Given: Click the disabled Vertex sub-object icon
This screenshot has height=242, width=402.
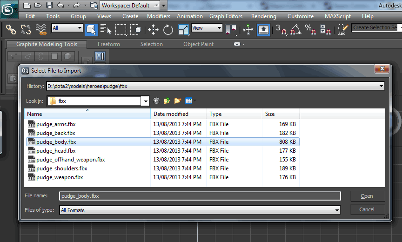Looking at the screenshot, I should click(14, 56).
